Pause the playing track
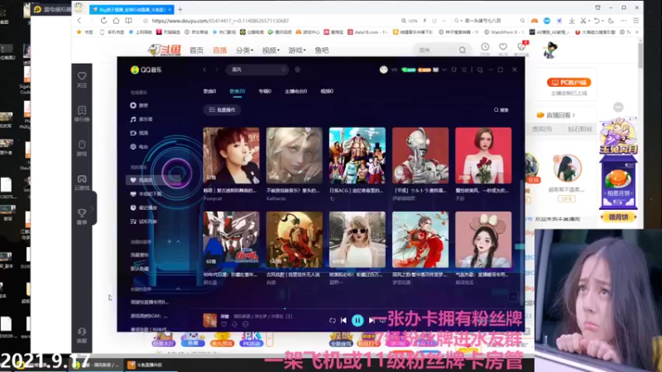 (357, 321)
